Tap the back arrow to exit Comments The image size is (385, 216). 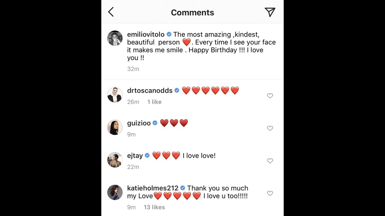pos(111,12)
